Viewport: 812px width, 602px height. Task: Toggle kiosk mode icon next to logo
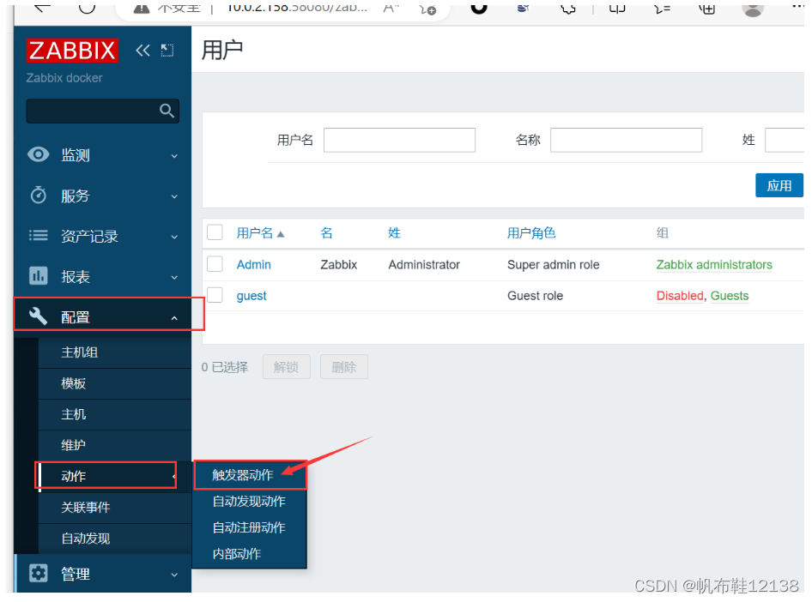pos(167,51)
